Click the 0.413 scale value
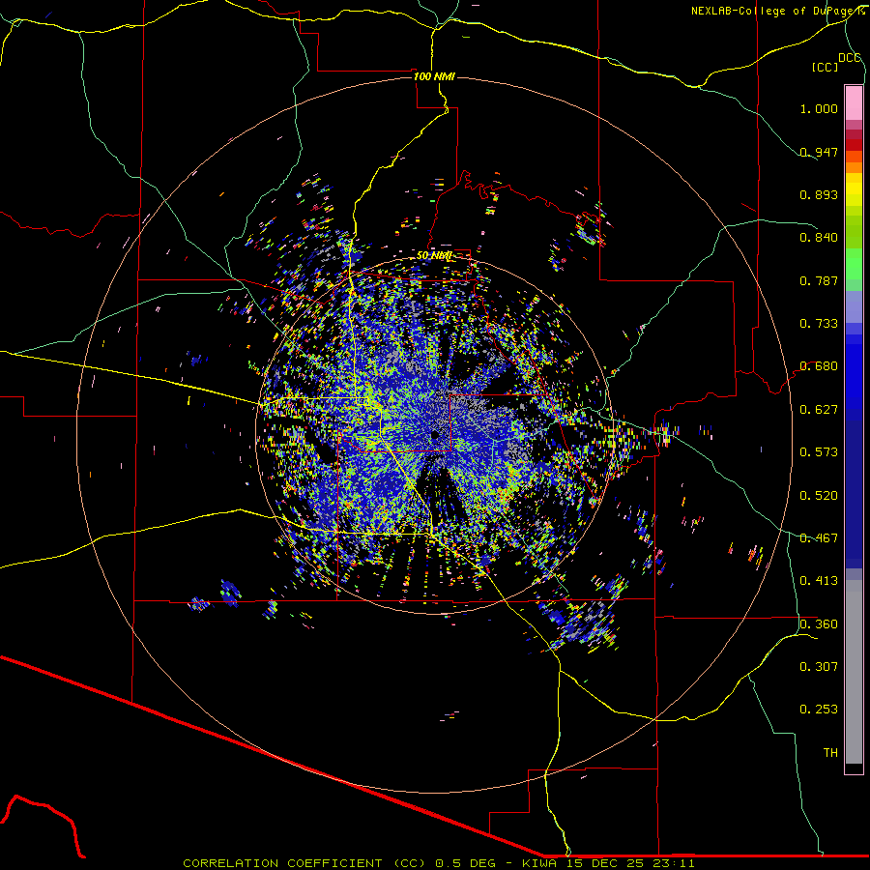The width and height of the screenshot is (870, 870). pyautogui.click(x=819, y=580)
